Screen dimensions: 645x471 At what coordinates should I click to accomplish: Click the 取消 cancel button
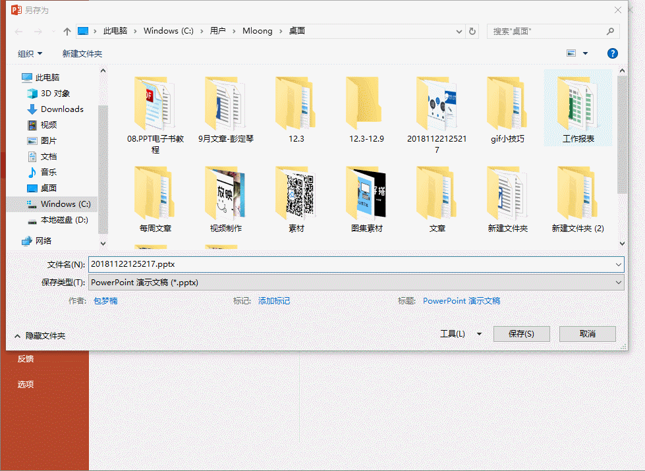point(587,333)
